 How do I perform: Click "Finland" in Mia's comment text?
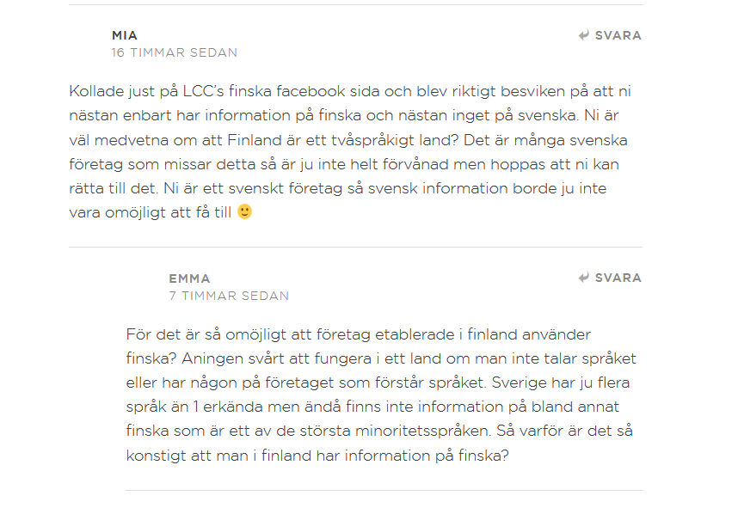pos(250,140)
